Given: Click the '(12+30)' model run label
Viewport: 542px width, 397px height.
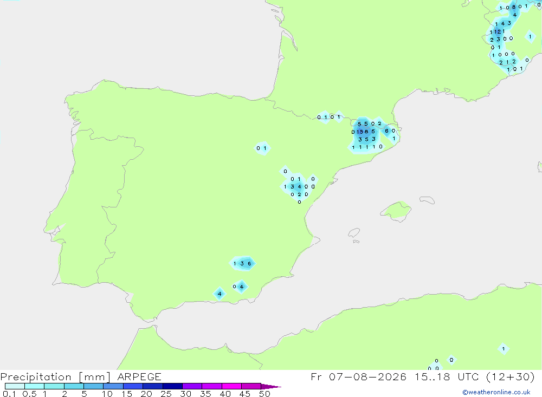Looking at the screenshot, I should click(510, 376).
